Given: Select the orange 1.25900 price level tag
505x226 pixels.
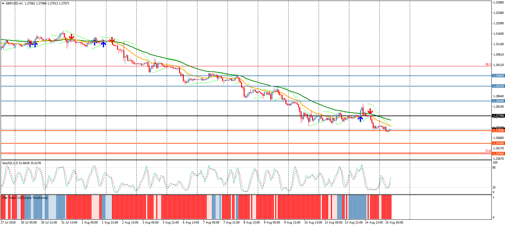Looking at the screenshot, I should click(498, 154).
